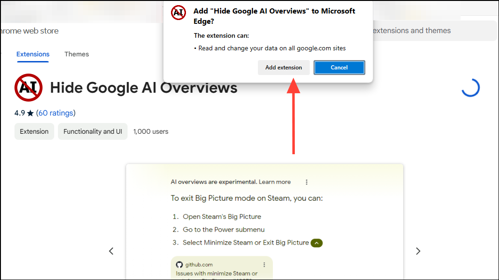Click the "1,000 users" text

click(150, 131)
